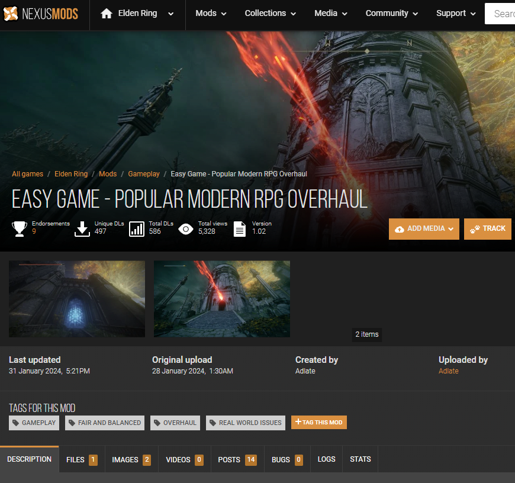Switch to the Stats tab
Viewport: 515px width, 483px height.
pyautogui.click(x=360, y=459)
